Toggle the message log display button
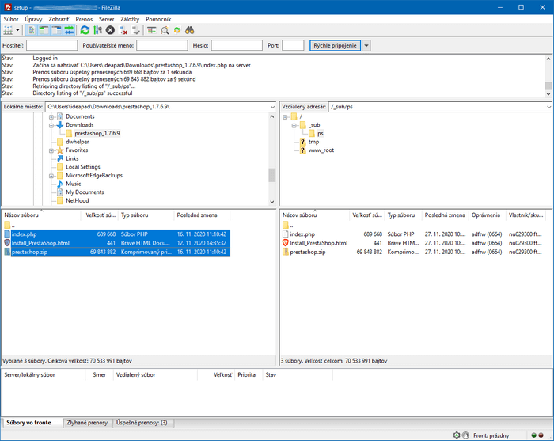554x441 pixels. tap(32, 30)
